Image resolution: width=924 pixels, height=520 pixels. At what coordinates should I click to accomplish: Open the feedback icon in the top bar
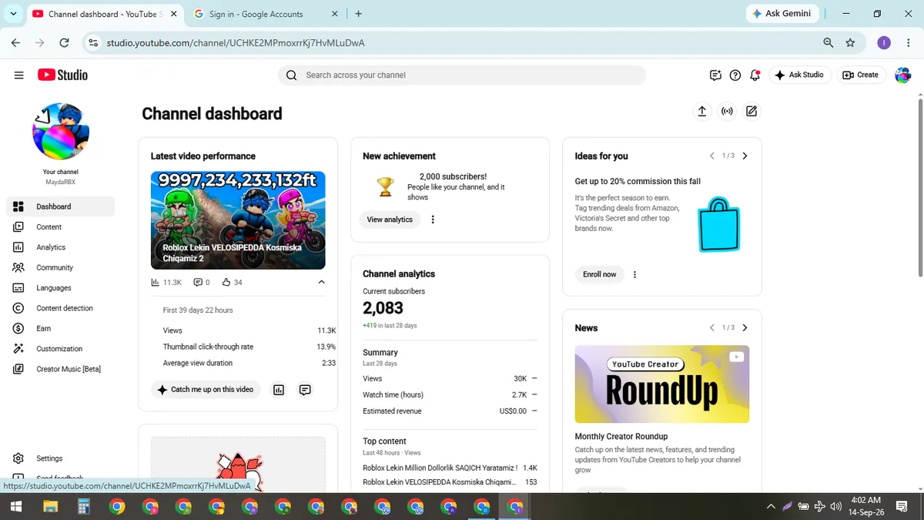[x=715, y=75]
